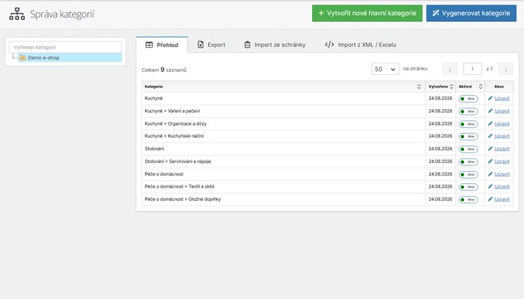Toggle the Aktivní switch for Kuchyňské náčiní
Screen dimensions: 524x299
coord(468,137)
